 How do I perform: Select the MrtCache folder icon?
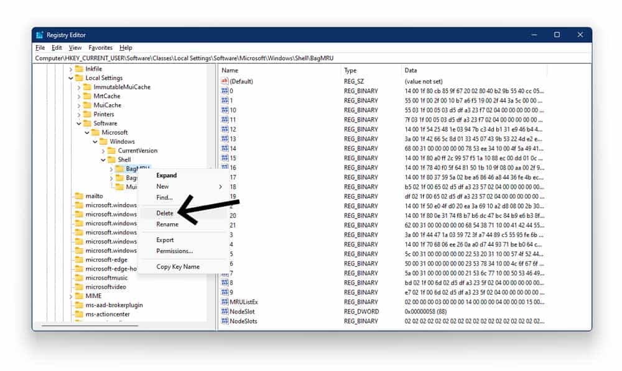pyautogui.click(x=87, y=96)
